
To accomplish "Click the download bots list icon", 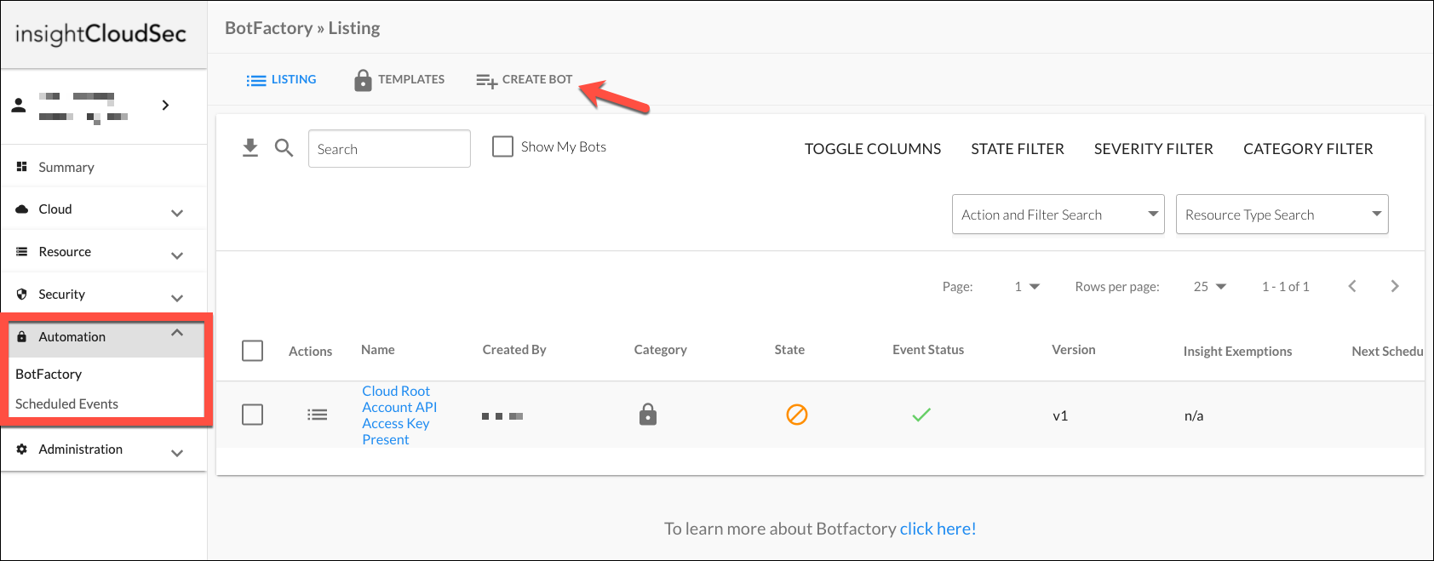I will [250, 148].
